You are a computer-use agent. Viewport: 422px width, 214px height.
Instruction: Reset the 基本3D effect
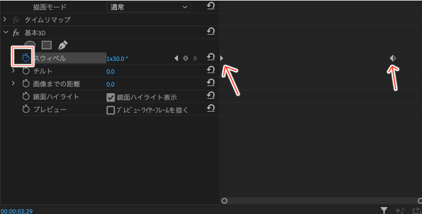[x=211, y=32]
